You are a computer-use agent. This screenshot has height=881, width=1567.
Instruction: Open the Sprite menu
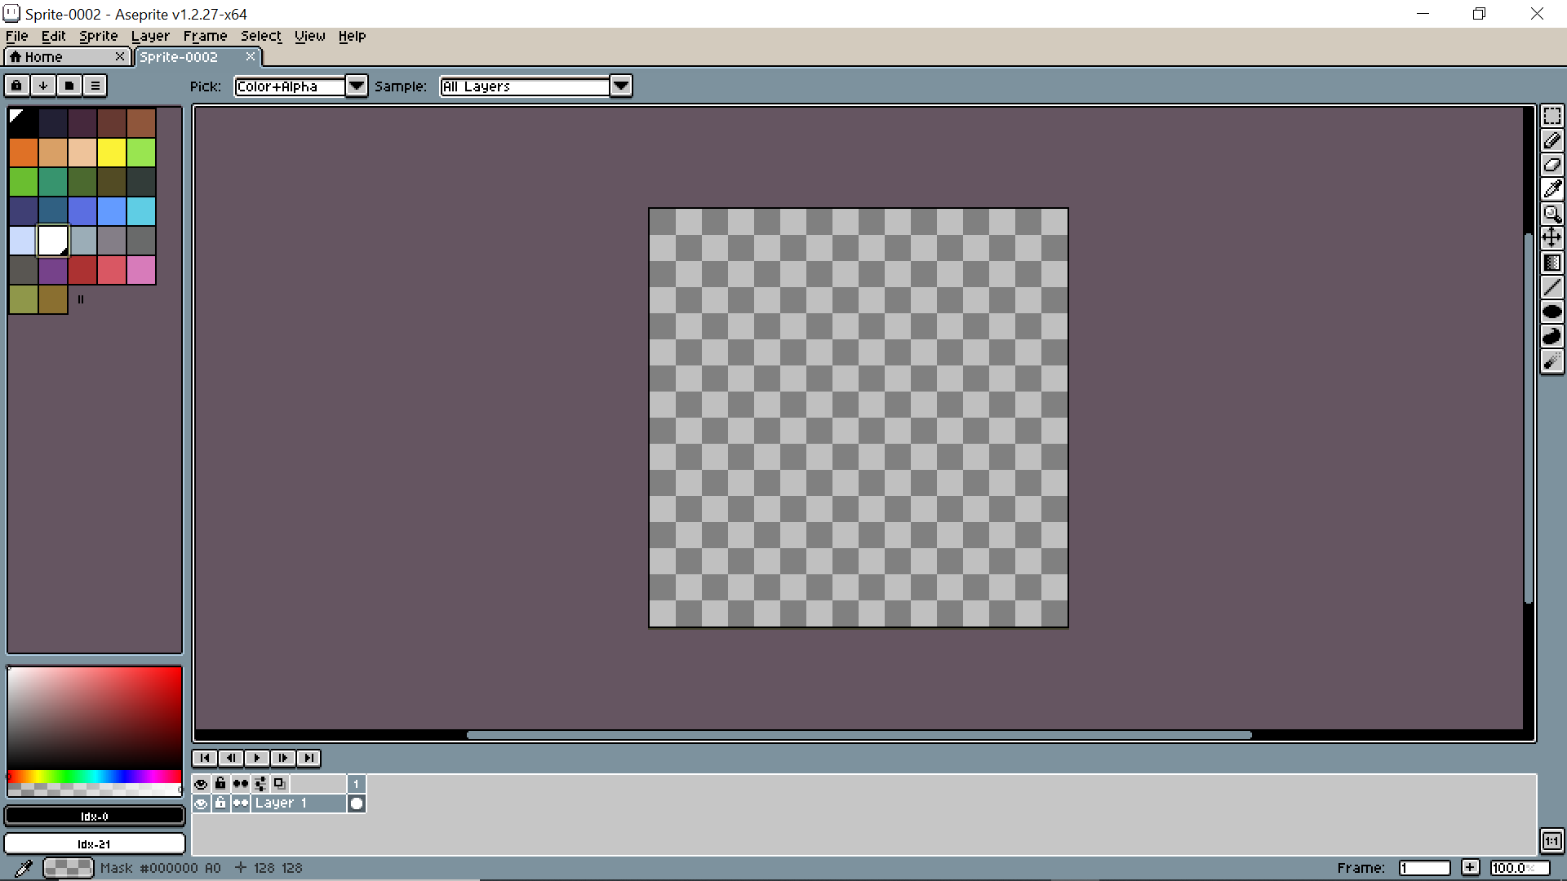click(98, 36)
